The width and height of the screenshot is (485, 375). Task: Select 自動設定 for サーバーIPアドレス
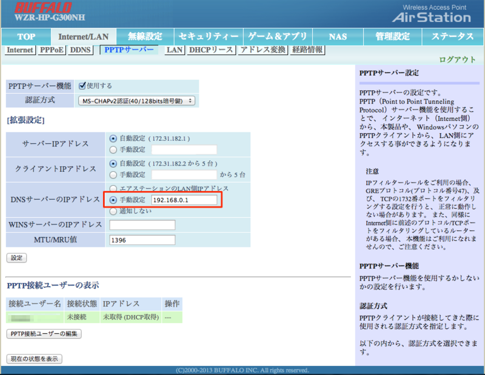coord(113,139)
